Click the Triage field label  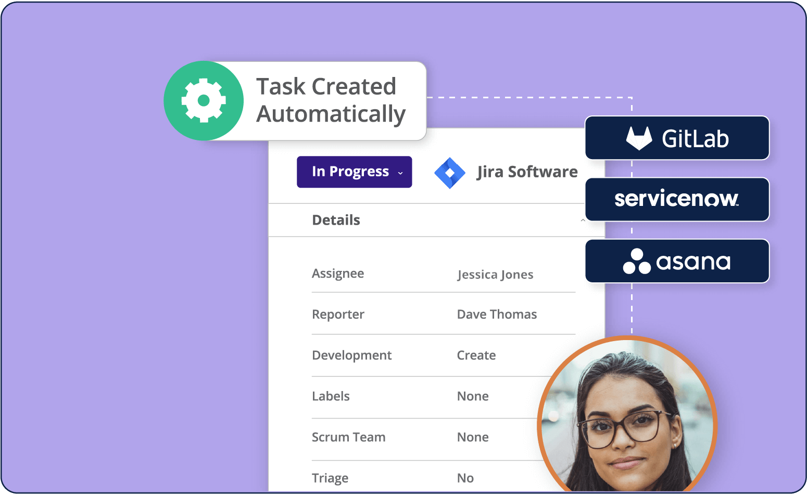[330, 478]
